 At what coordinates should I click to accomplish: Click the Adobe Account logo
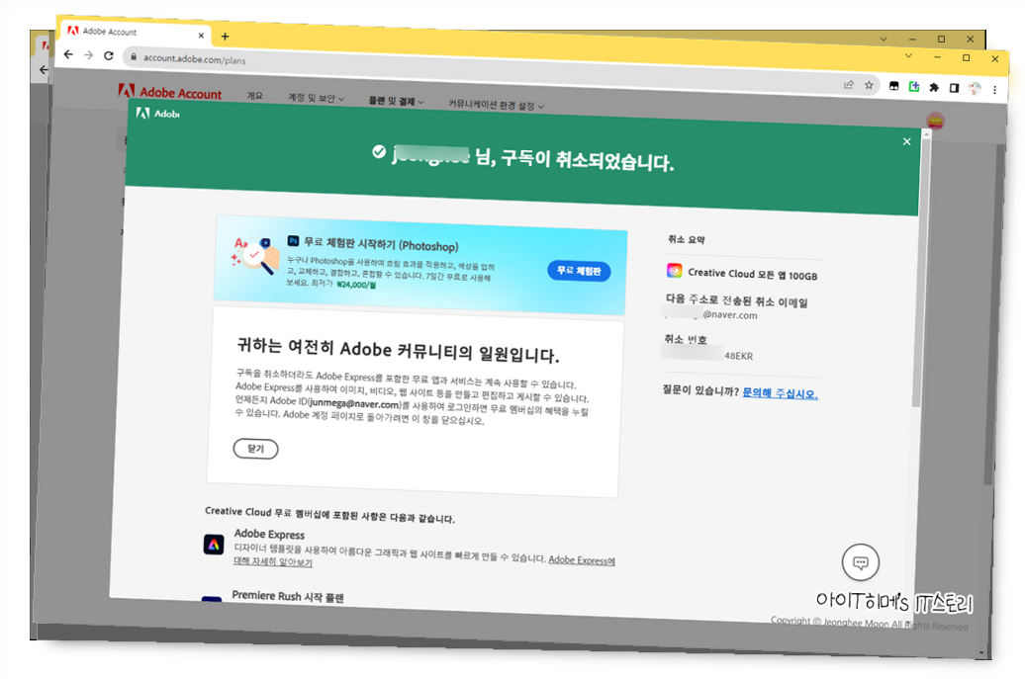click(170, 92)
